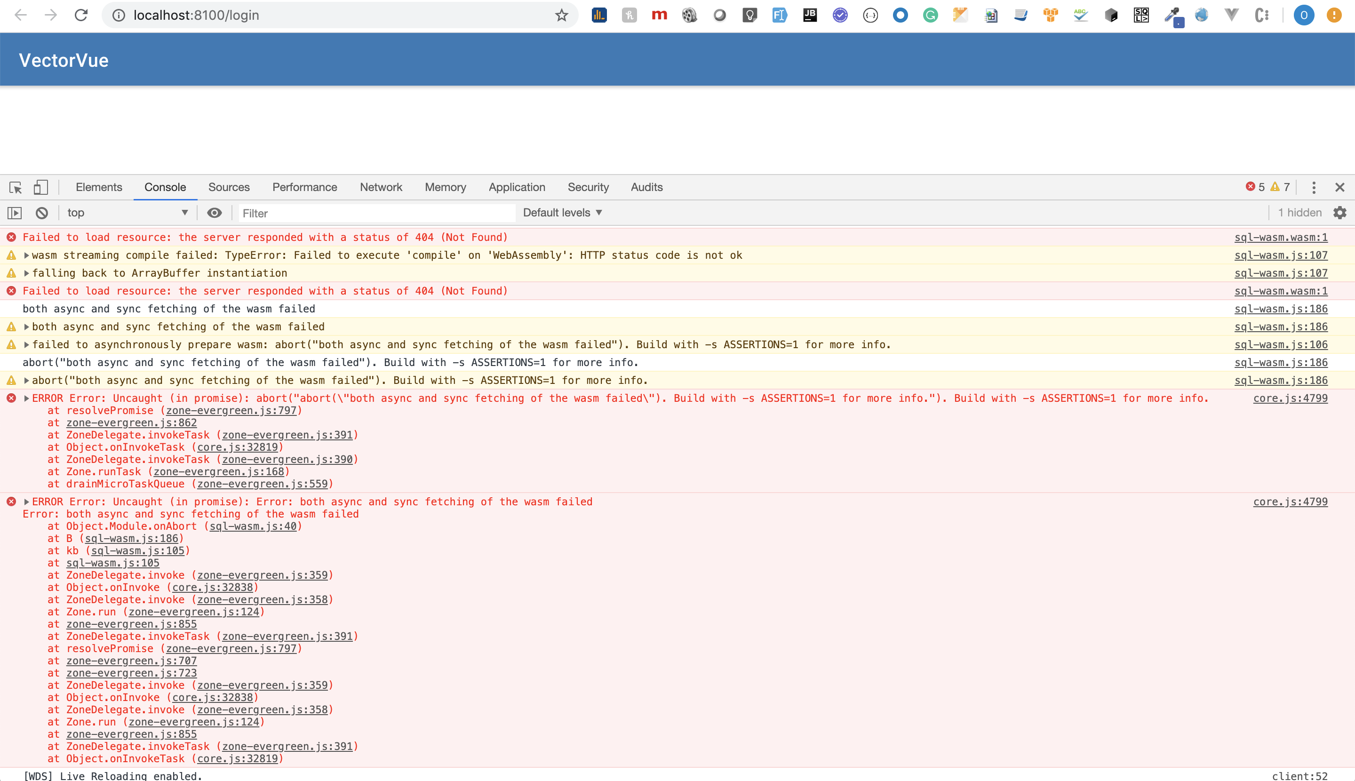Click the VectorVue header title
The width and height of the screenshot is (1355, 781).
coord(64,60)
